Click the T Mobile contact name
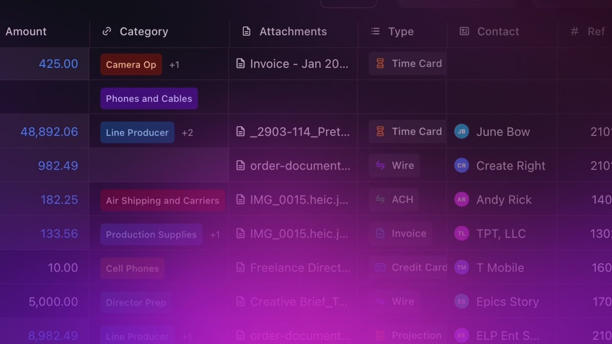 pyautogui.click(x=500, y=268)
